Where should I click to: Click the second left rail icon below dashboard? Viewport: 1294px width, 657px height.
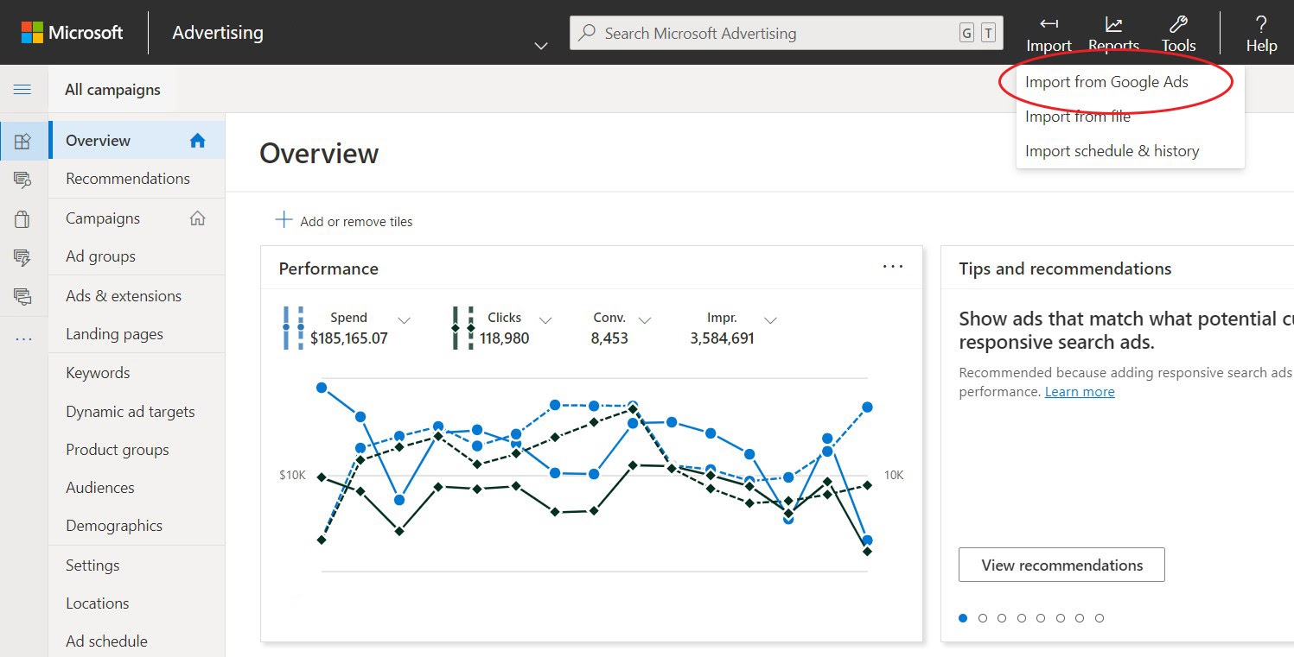(23, 179)
